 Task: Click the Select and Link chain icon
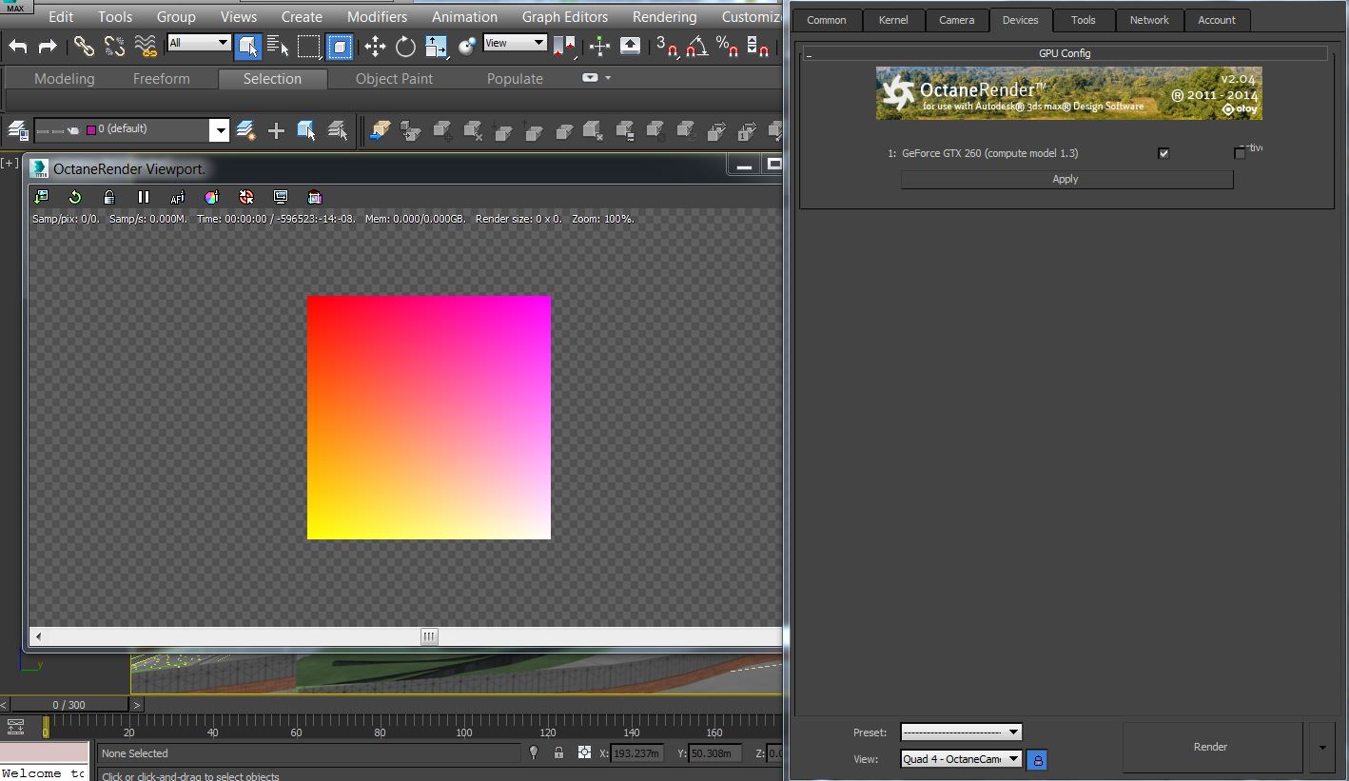coord(84,46)
